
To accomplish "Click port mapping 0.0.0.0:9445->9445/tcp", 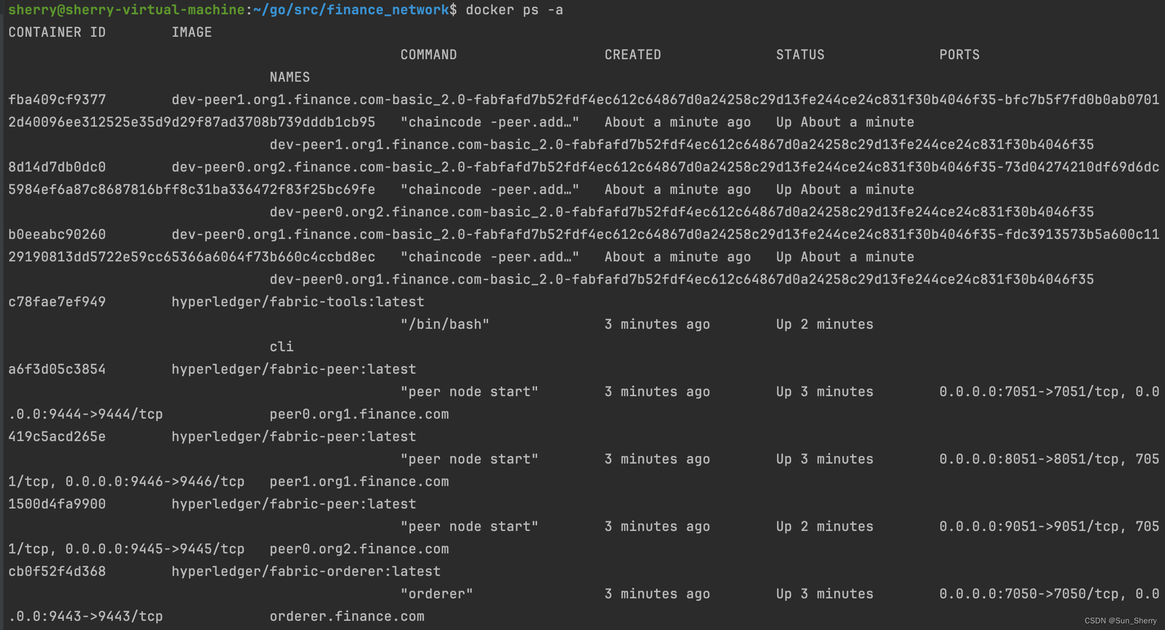I will tap(155, 549).
